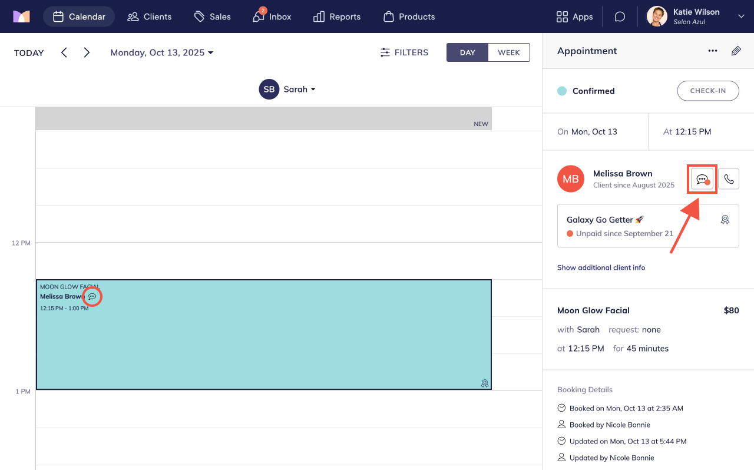Call Melissa Brown using the phone icon
The height and width of the screenshot is (470, 754).
[x=729, y=179]
